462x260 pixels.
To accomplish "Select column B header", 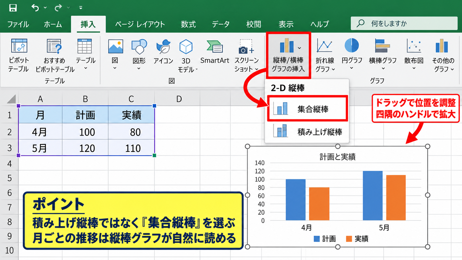I will coord(85,99).
